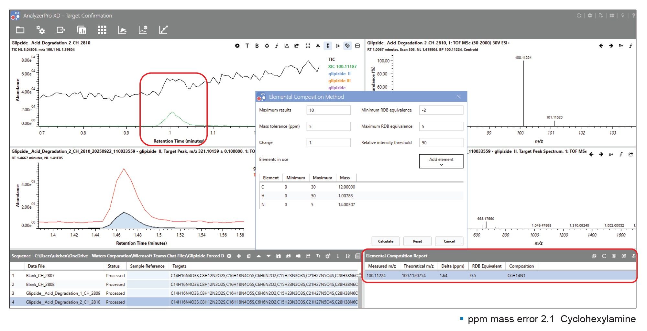
Task: Add a text annotation with the T icon
Action: 247,46
